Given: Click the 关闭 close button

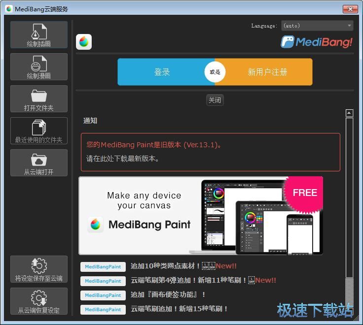Looking at the screenshot, I should click(x=215, y=100).
